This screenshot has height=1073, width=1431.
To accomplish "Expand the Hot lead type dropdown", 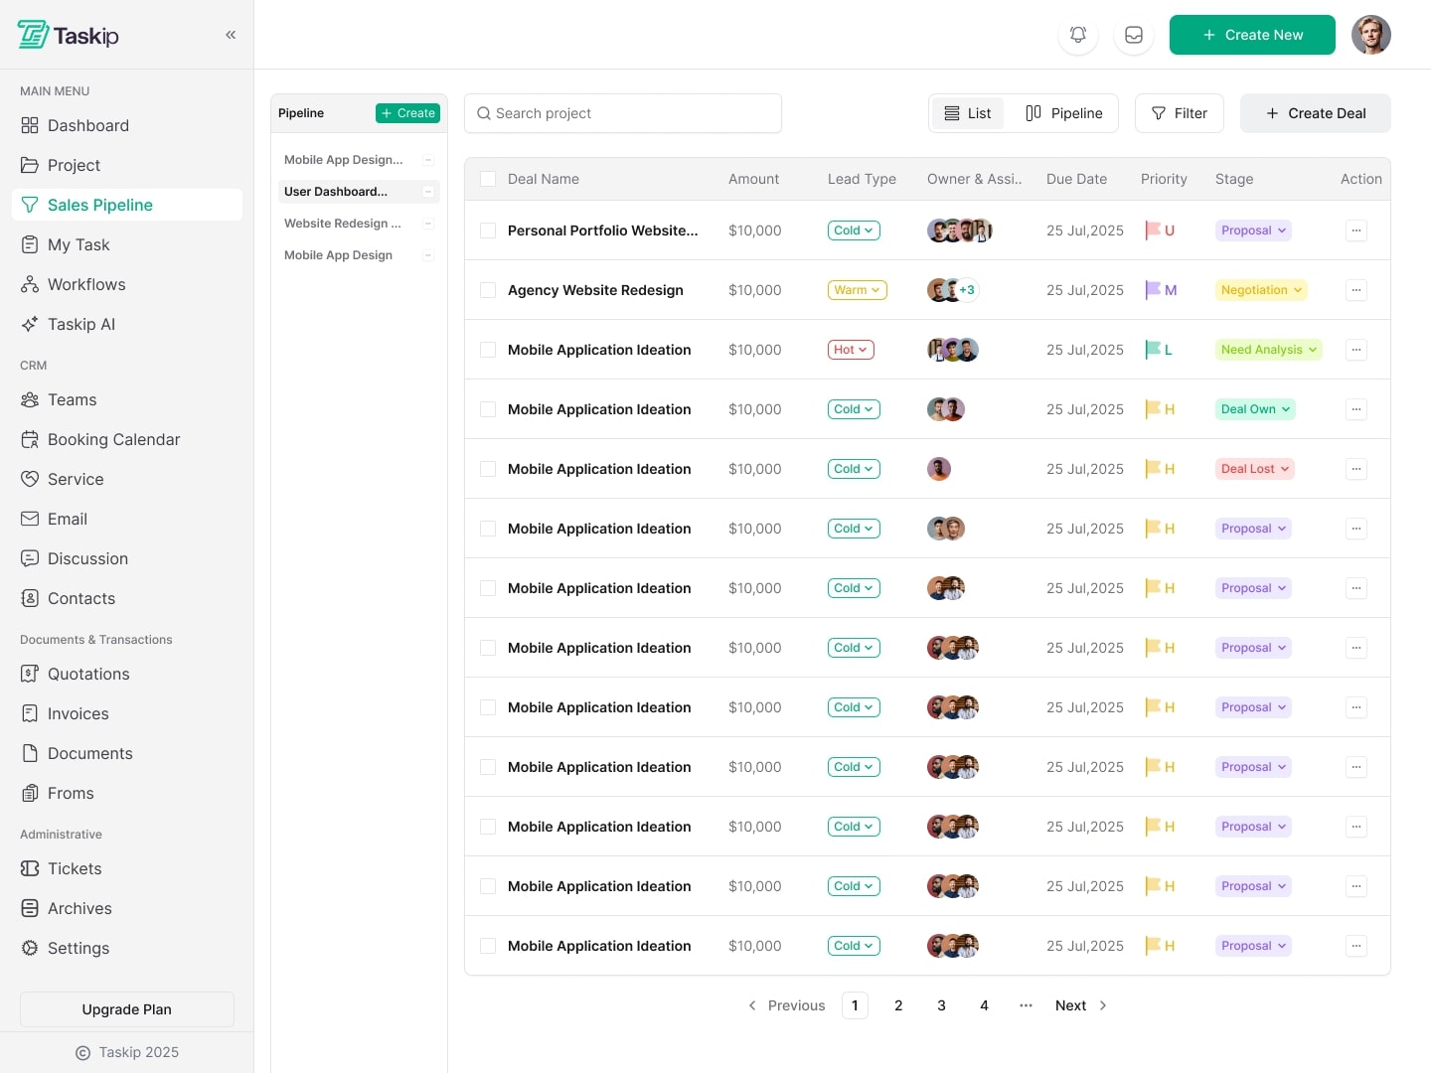I will click(x=851, y=350).
